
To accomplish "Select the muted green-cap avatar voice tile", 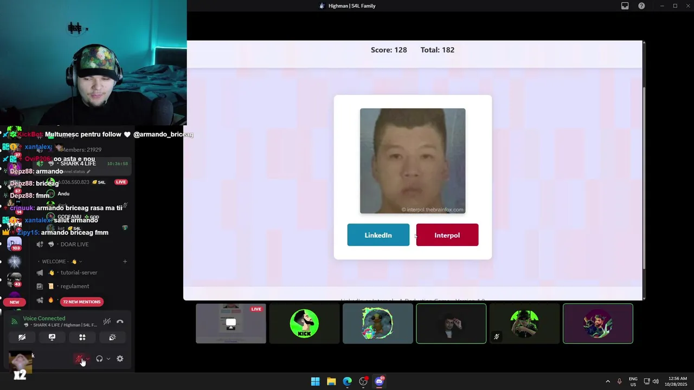I will click(x=524, y=323).
